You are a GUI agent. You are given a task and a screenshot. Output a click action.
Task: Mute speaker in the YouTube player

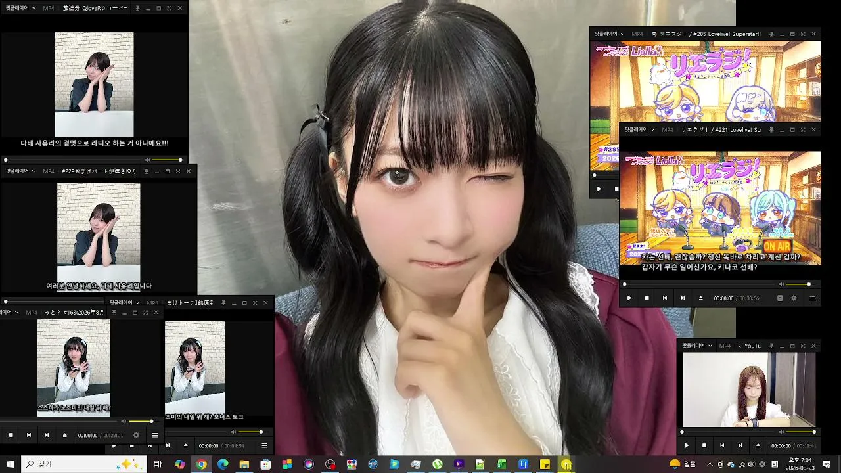coord(781,432)
